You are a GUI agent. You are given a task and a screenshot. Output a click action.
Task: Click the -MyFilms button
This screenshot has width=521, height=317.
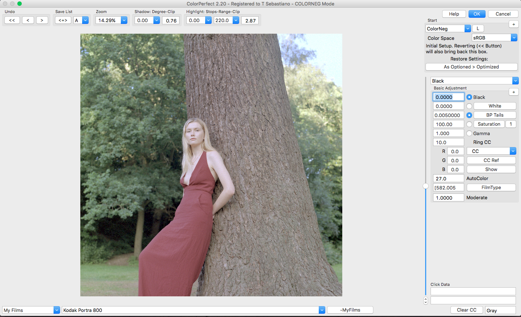coord(350,310)
